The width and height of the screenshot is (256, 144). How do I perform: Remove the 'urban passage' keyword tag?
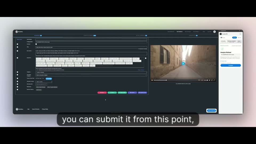(x=64, y=61)
